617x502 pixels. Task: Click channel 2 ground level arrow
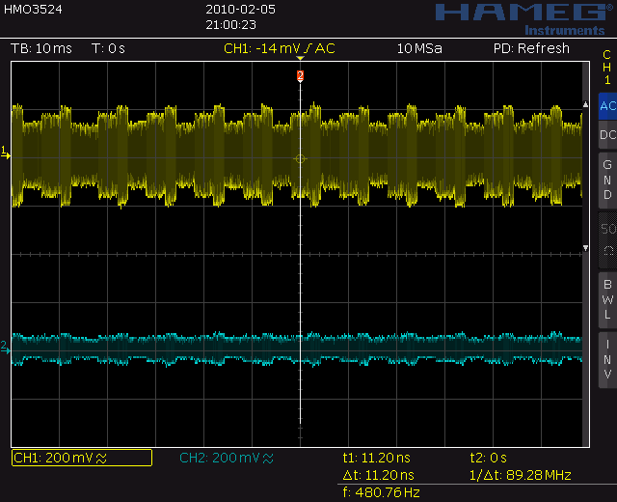(6, 348)
